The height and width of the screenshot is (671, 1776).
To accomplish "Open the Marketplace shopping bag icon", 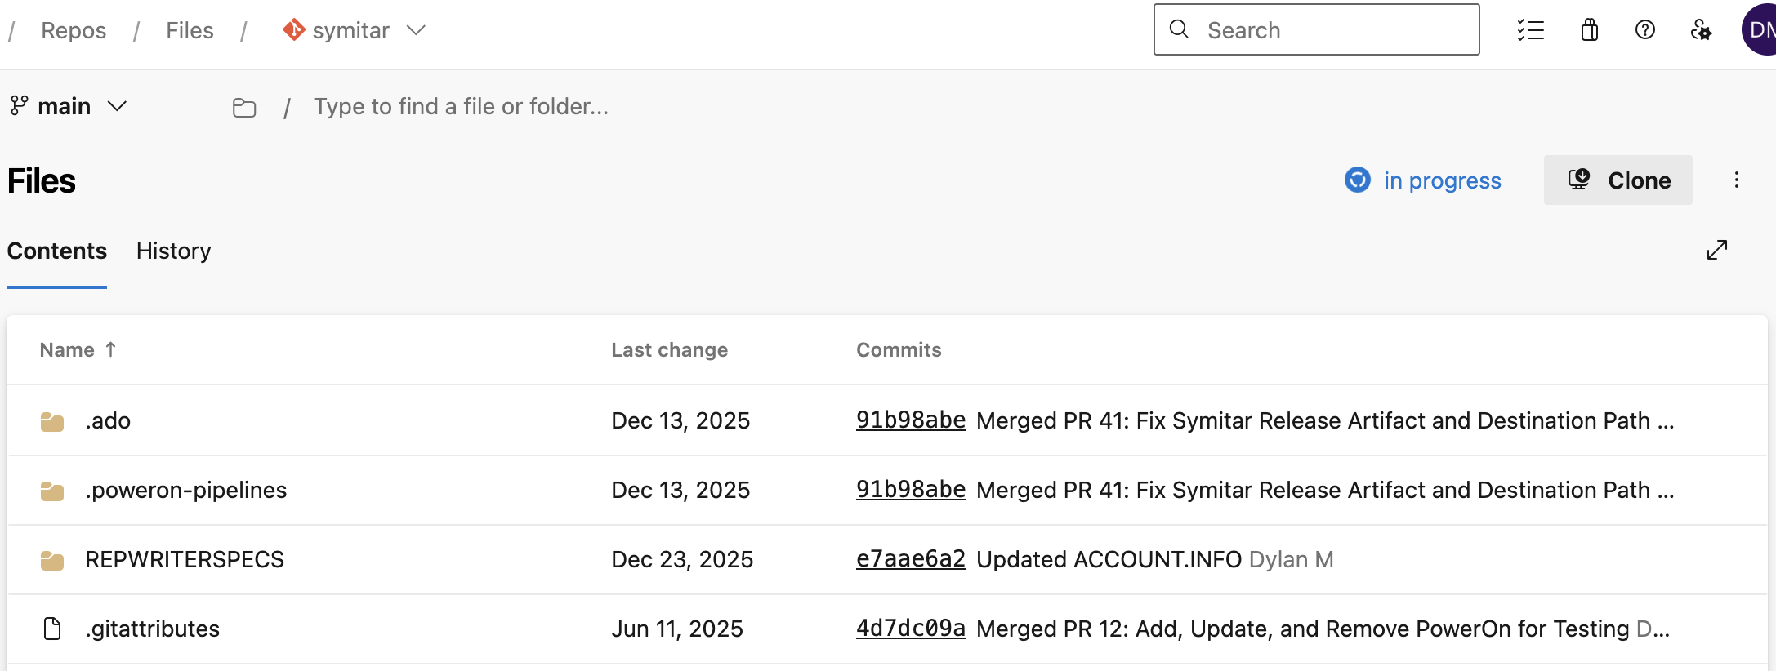I will (x=1589, y=30).
